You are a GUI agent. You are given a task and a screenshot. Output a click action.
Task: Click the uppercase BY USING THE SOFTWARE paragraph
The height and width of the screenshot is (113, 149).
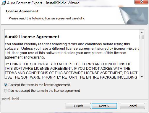click(x=71, y=71)
